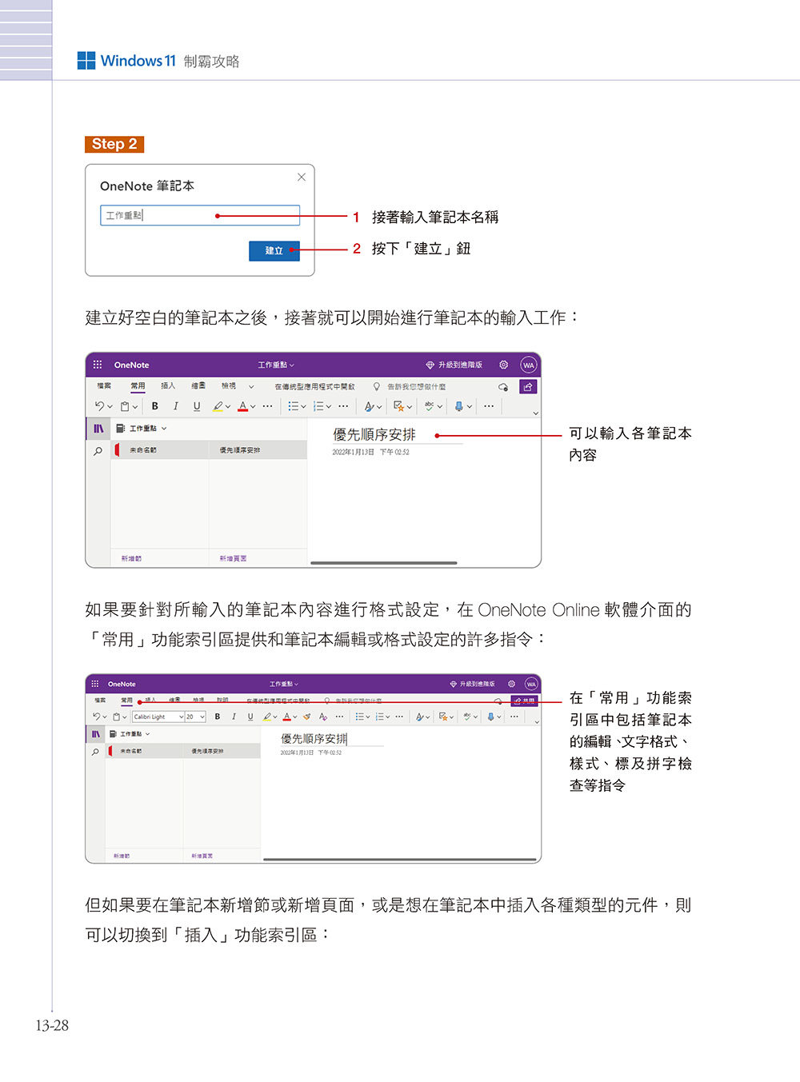Click the search magnifier in the first OneNote screenshot
This screenshot has height=1082, width=800.
coord(98,451)
